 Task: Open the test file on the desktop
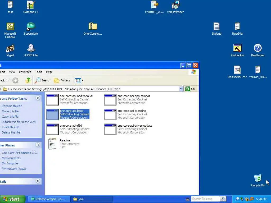click(x=10, y=7)
